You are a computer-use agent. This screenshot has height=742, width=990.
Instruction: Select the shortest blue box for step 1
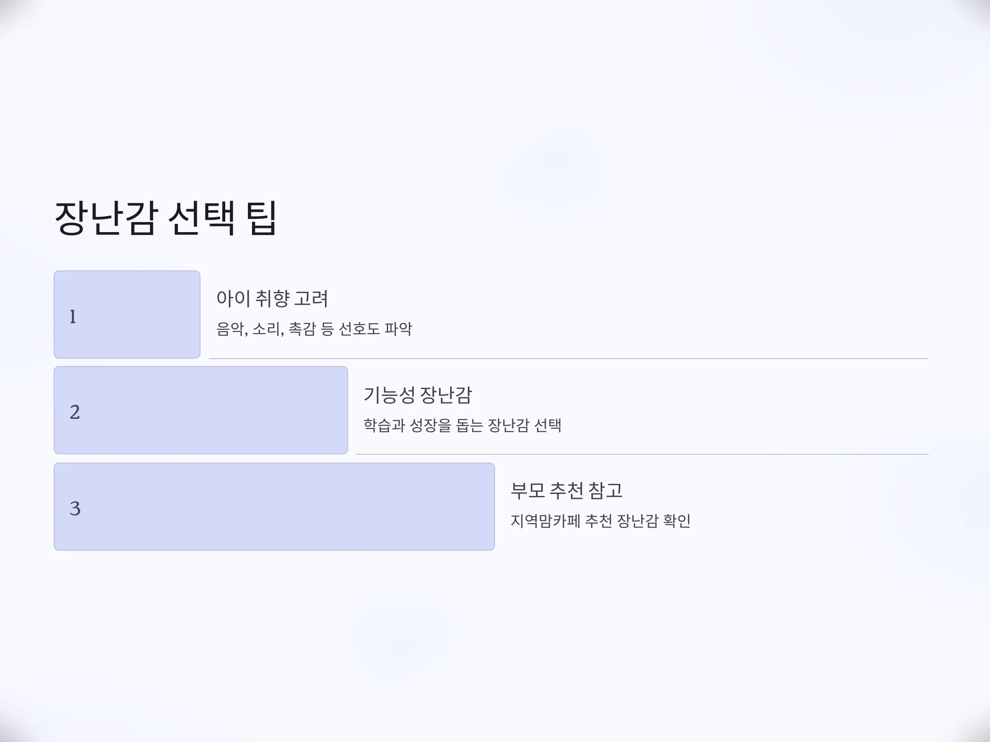127,315
